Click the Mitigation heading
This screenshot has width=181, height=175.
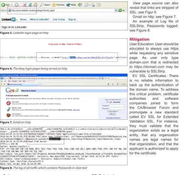point(139,39)
